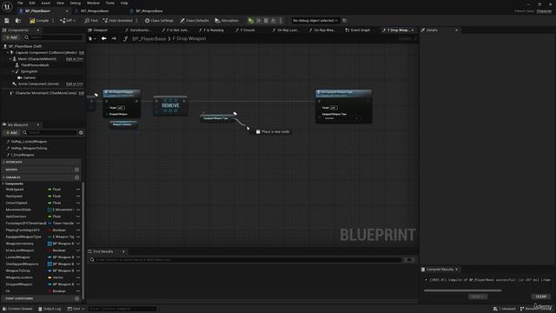Image resolution: width=556 pixels, height=313 pixels.
Task: Open the debug object selector dropdown
Action: click(x=314, y=21)
